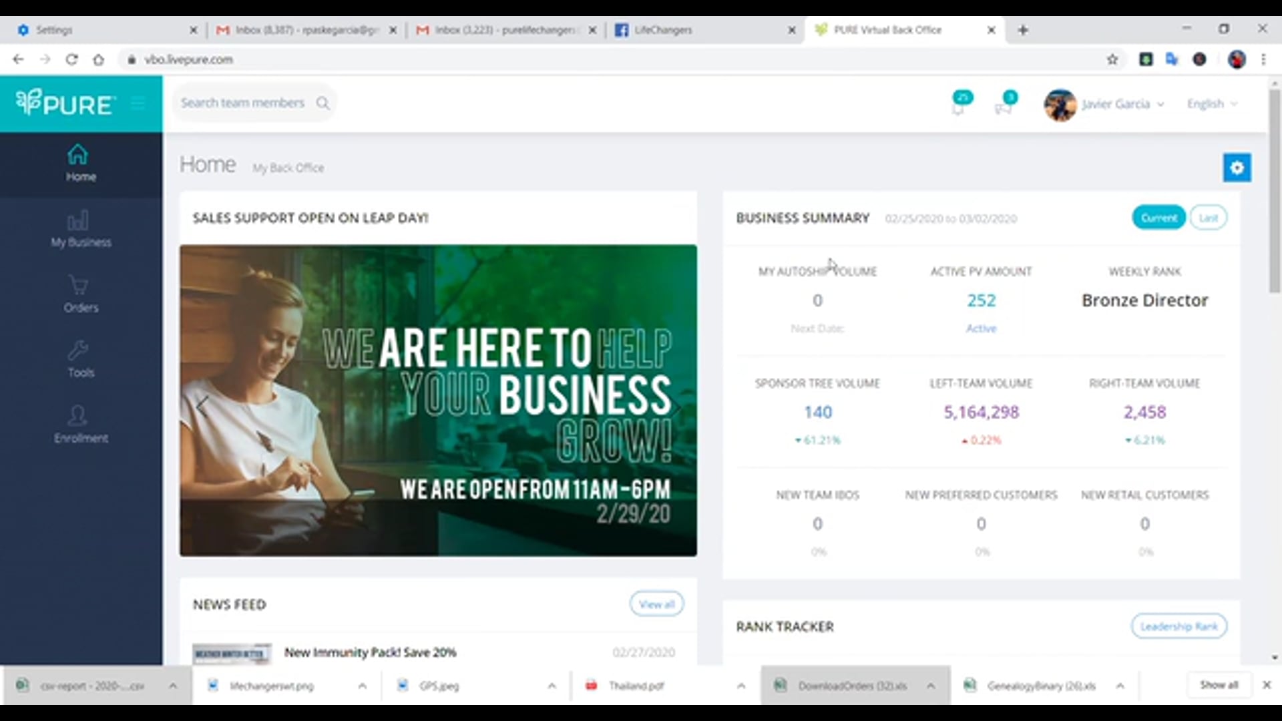This screenshot has width=1282, height=721.
Task: Expand options for Thailand.pdf download
Action: 741,686
